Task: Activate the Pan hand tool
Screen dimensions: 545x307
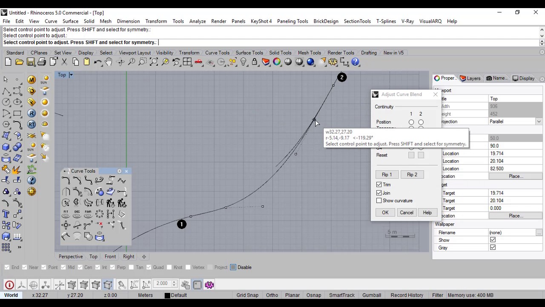Action: pyautogui.click(x=109, y=62)
